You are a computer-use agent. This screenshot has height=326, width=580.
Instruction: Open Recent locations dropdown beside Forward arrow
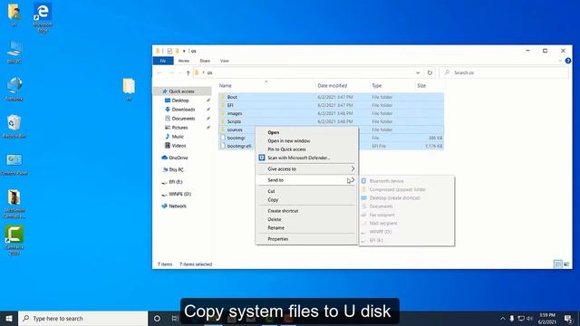coord(179,72)
